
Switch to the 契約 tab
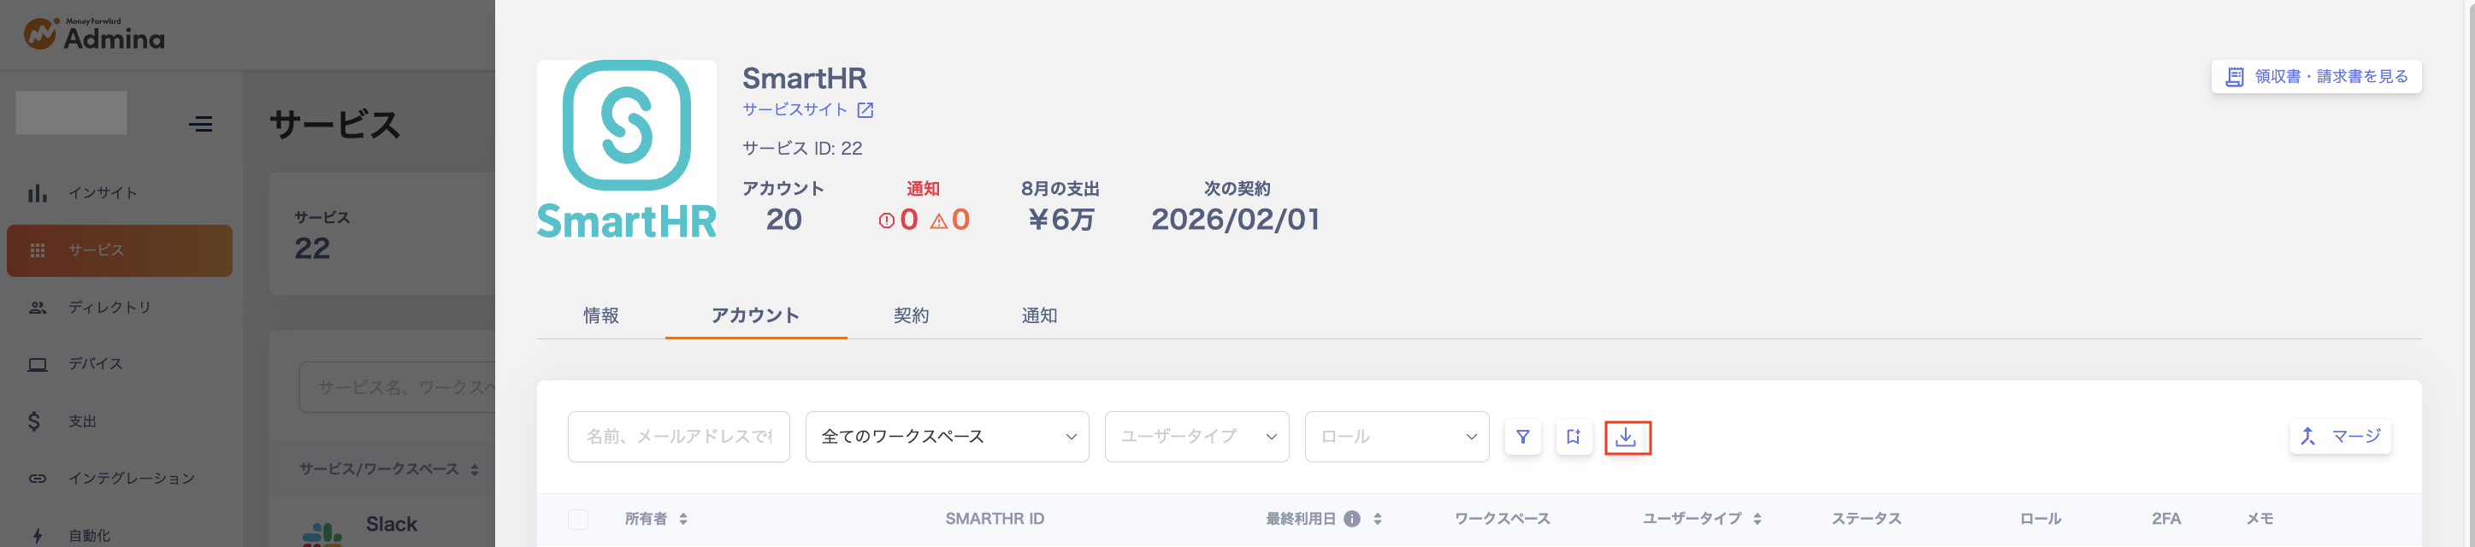pos(911,315)
